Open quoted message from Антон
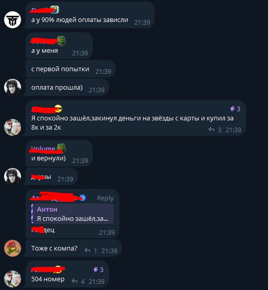The image size is (268, 290). coord(72,214)
